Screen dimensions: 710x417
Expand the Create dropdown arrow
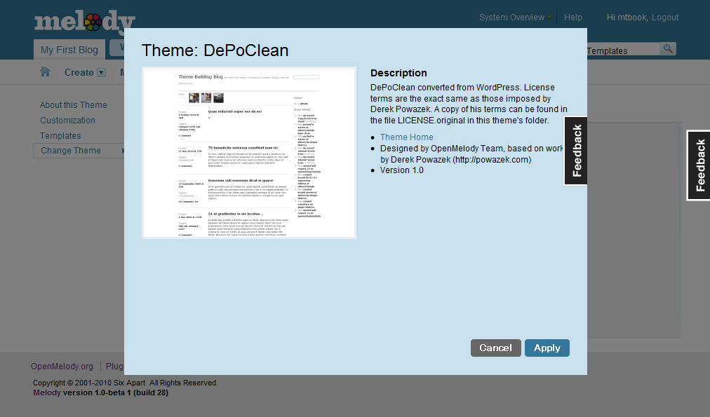tap(102, 72)
